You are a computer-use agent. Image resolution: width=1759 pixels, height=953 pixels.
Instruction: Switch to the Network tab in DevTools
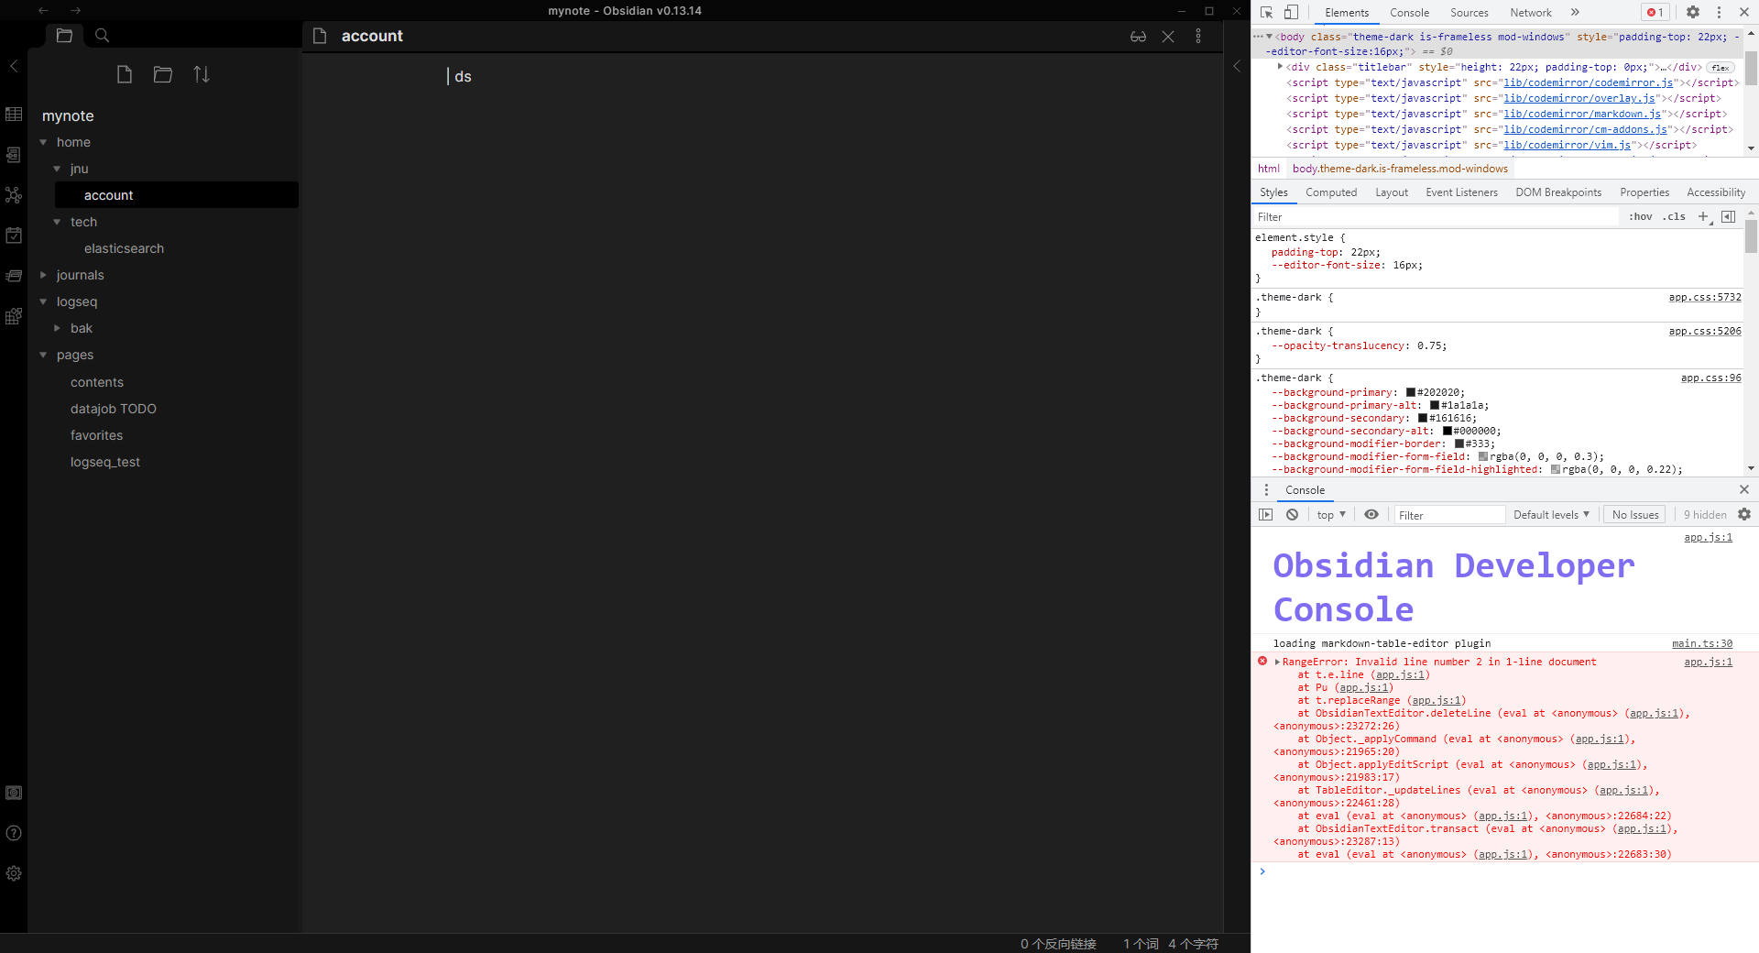coord(1530,12)
